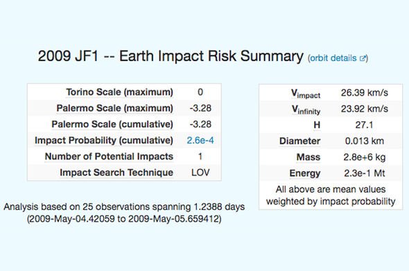
Task: Click the 2009 JF1 Earth Impact Risk Summary heading
Action: 171,56
